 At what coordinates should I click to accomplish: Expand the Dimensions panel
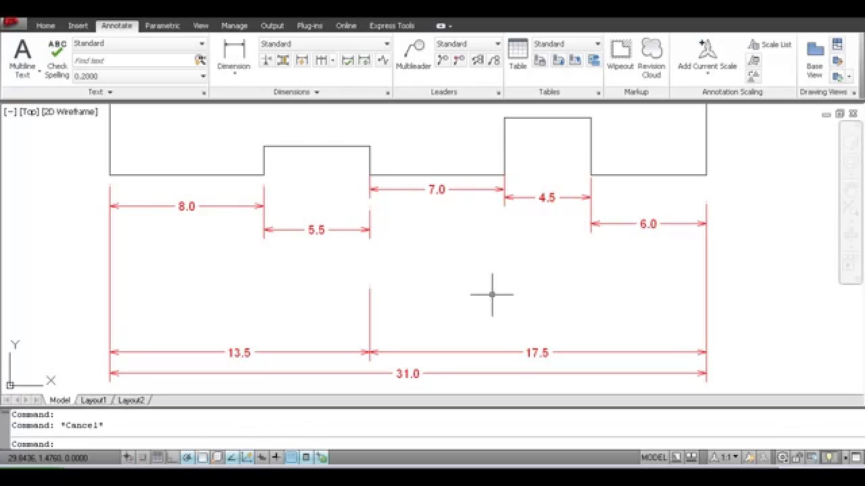[297, 92]
